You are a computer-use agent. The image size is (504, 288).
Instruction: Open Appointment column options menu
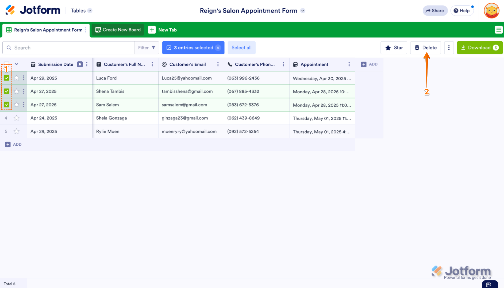[x=349, y=64]
